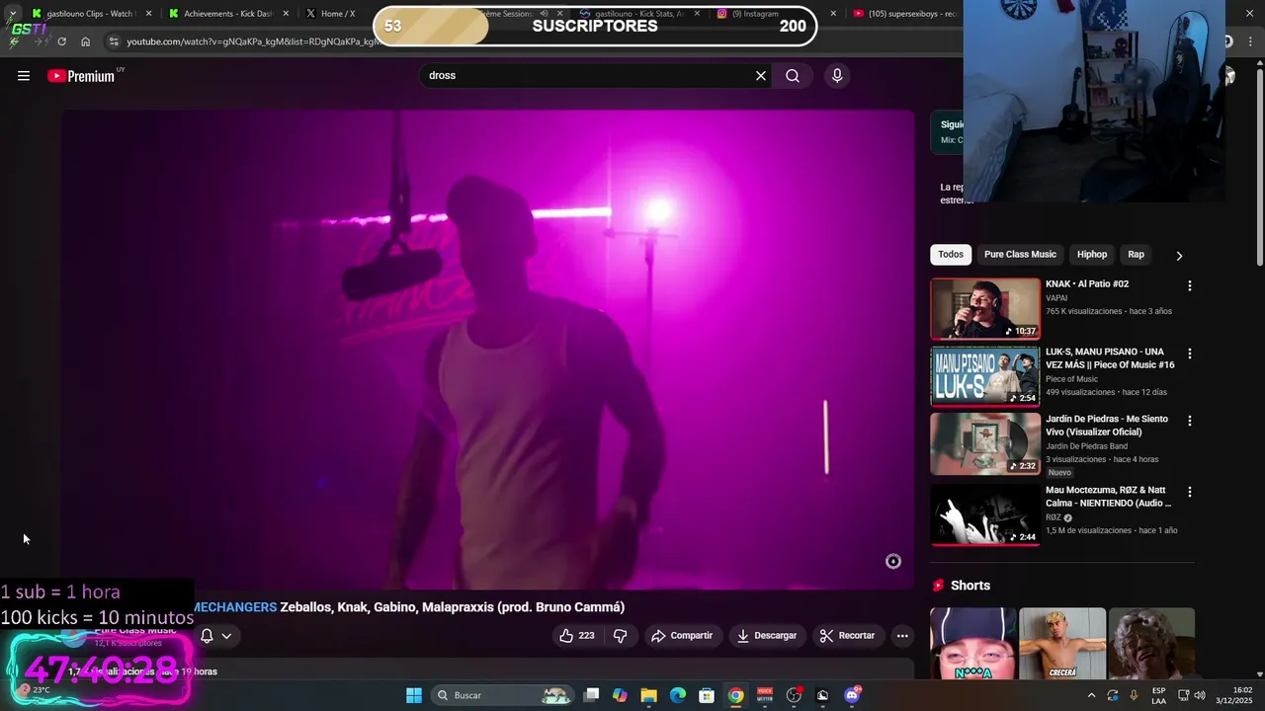This screenshot has height=711, width=1265.
Task: Open more actions menu below video
Action: tap(902, 636)
